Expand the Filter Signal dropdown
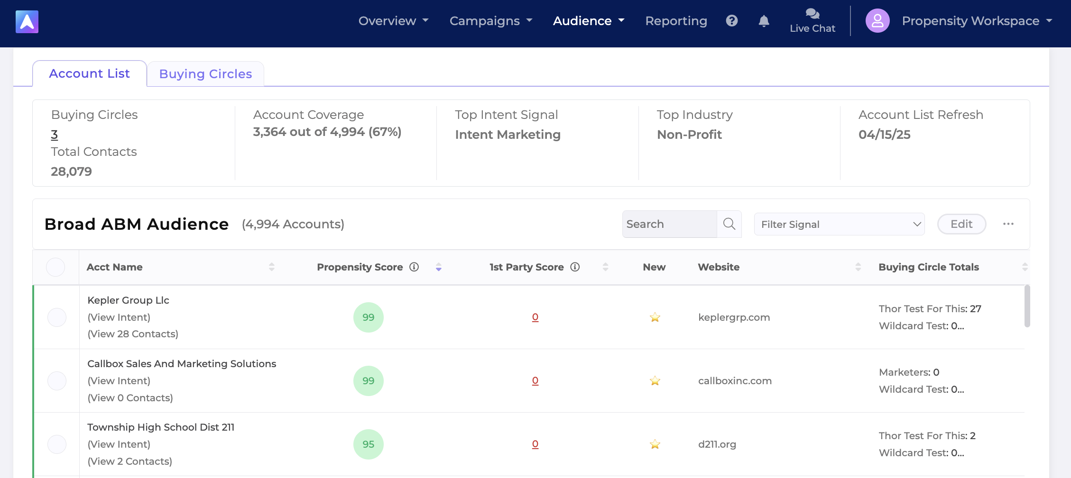1071x478 pixels. (x=839, y=225)
